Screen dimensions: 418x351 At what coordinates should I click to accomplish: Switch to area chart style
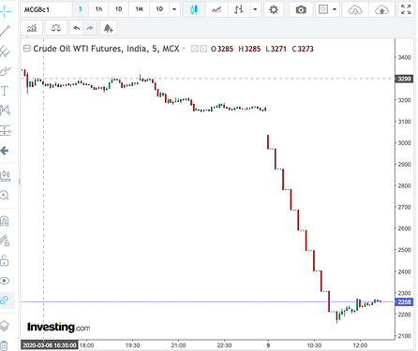(x=216, y=9)
